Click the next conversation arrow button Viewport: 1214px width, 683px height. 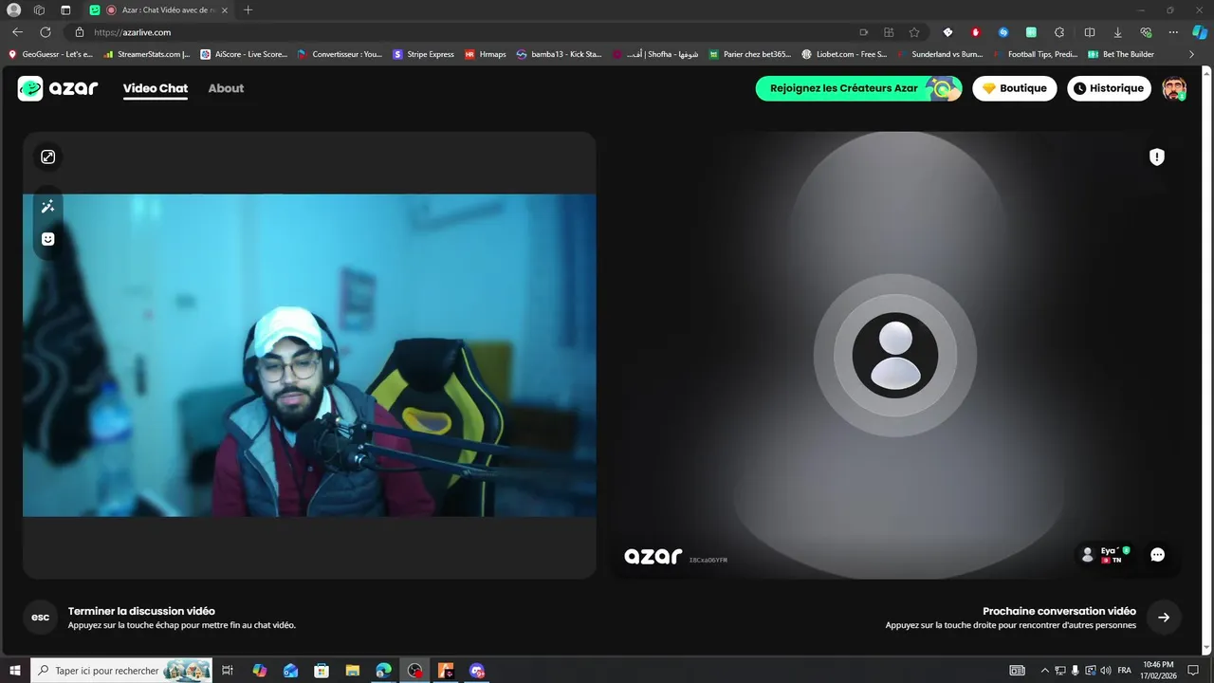click(1164, 618)
